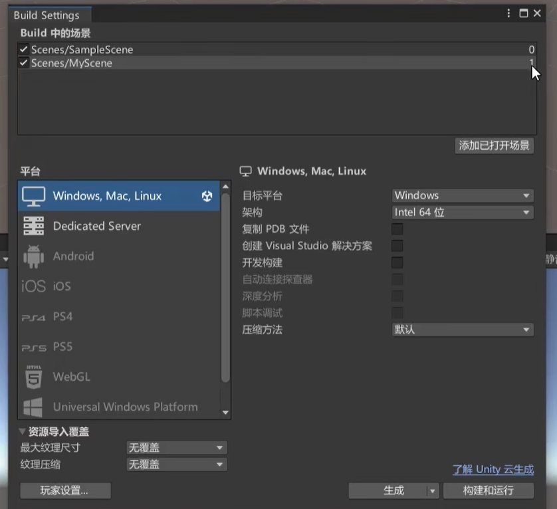Click the platform list scroll-down arrow
This screenshot has width=557, height=509.
[225, 413]
